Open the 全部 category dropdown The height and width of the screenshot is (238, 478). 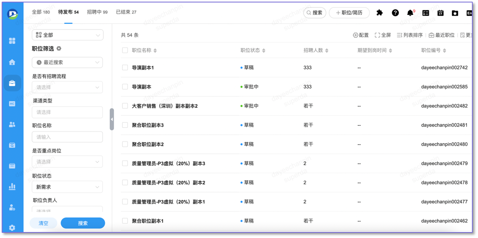68,35
